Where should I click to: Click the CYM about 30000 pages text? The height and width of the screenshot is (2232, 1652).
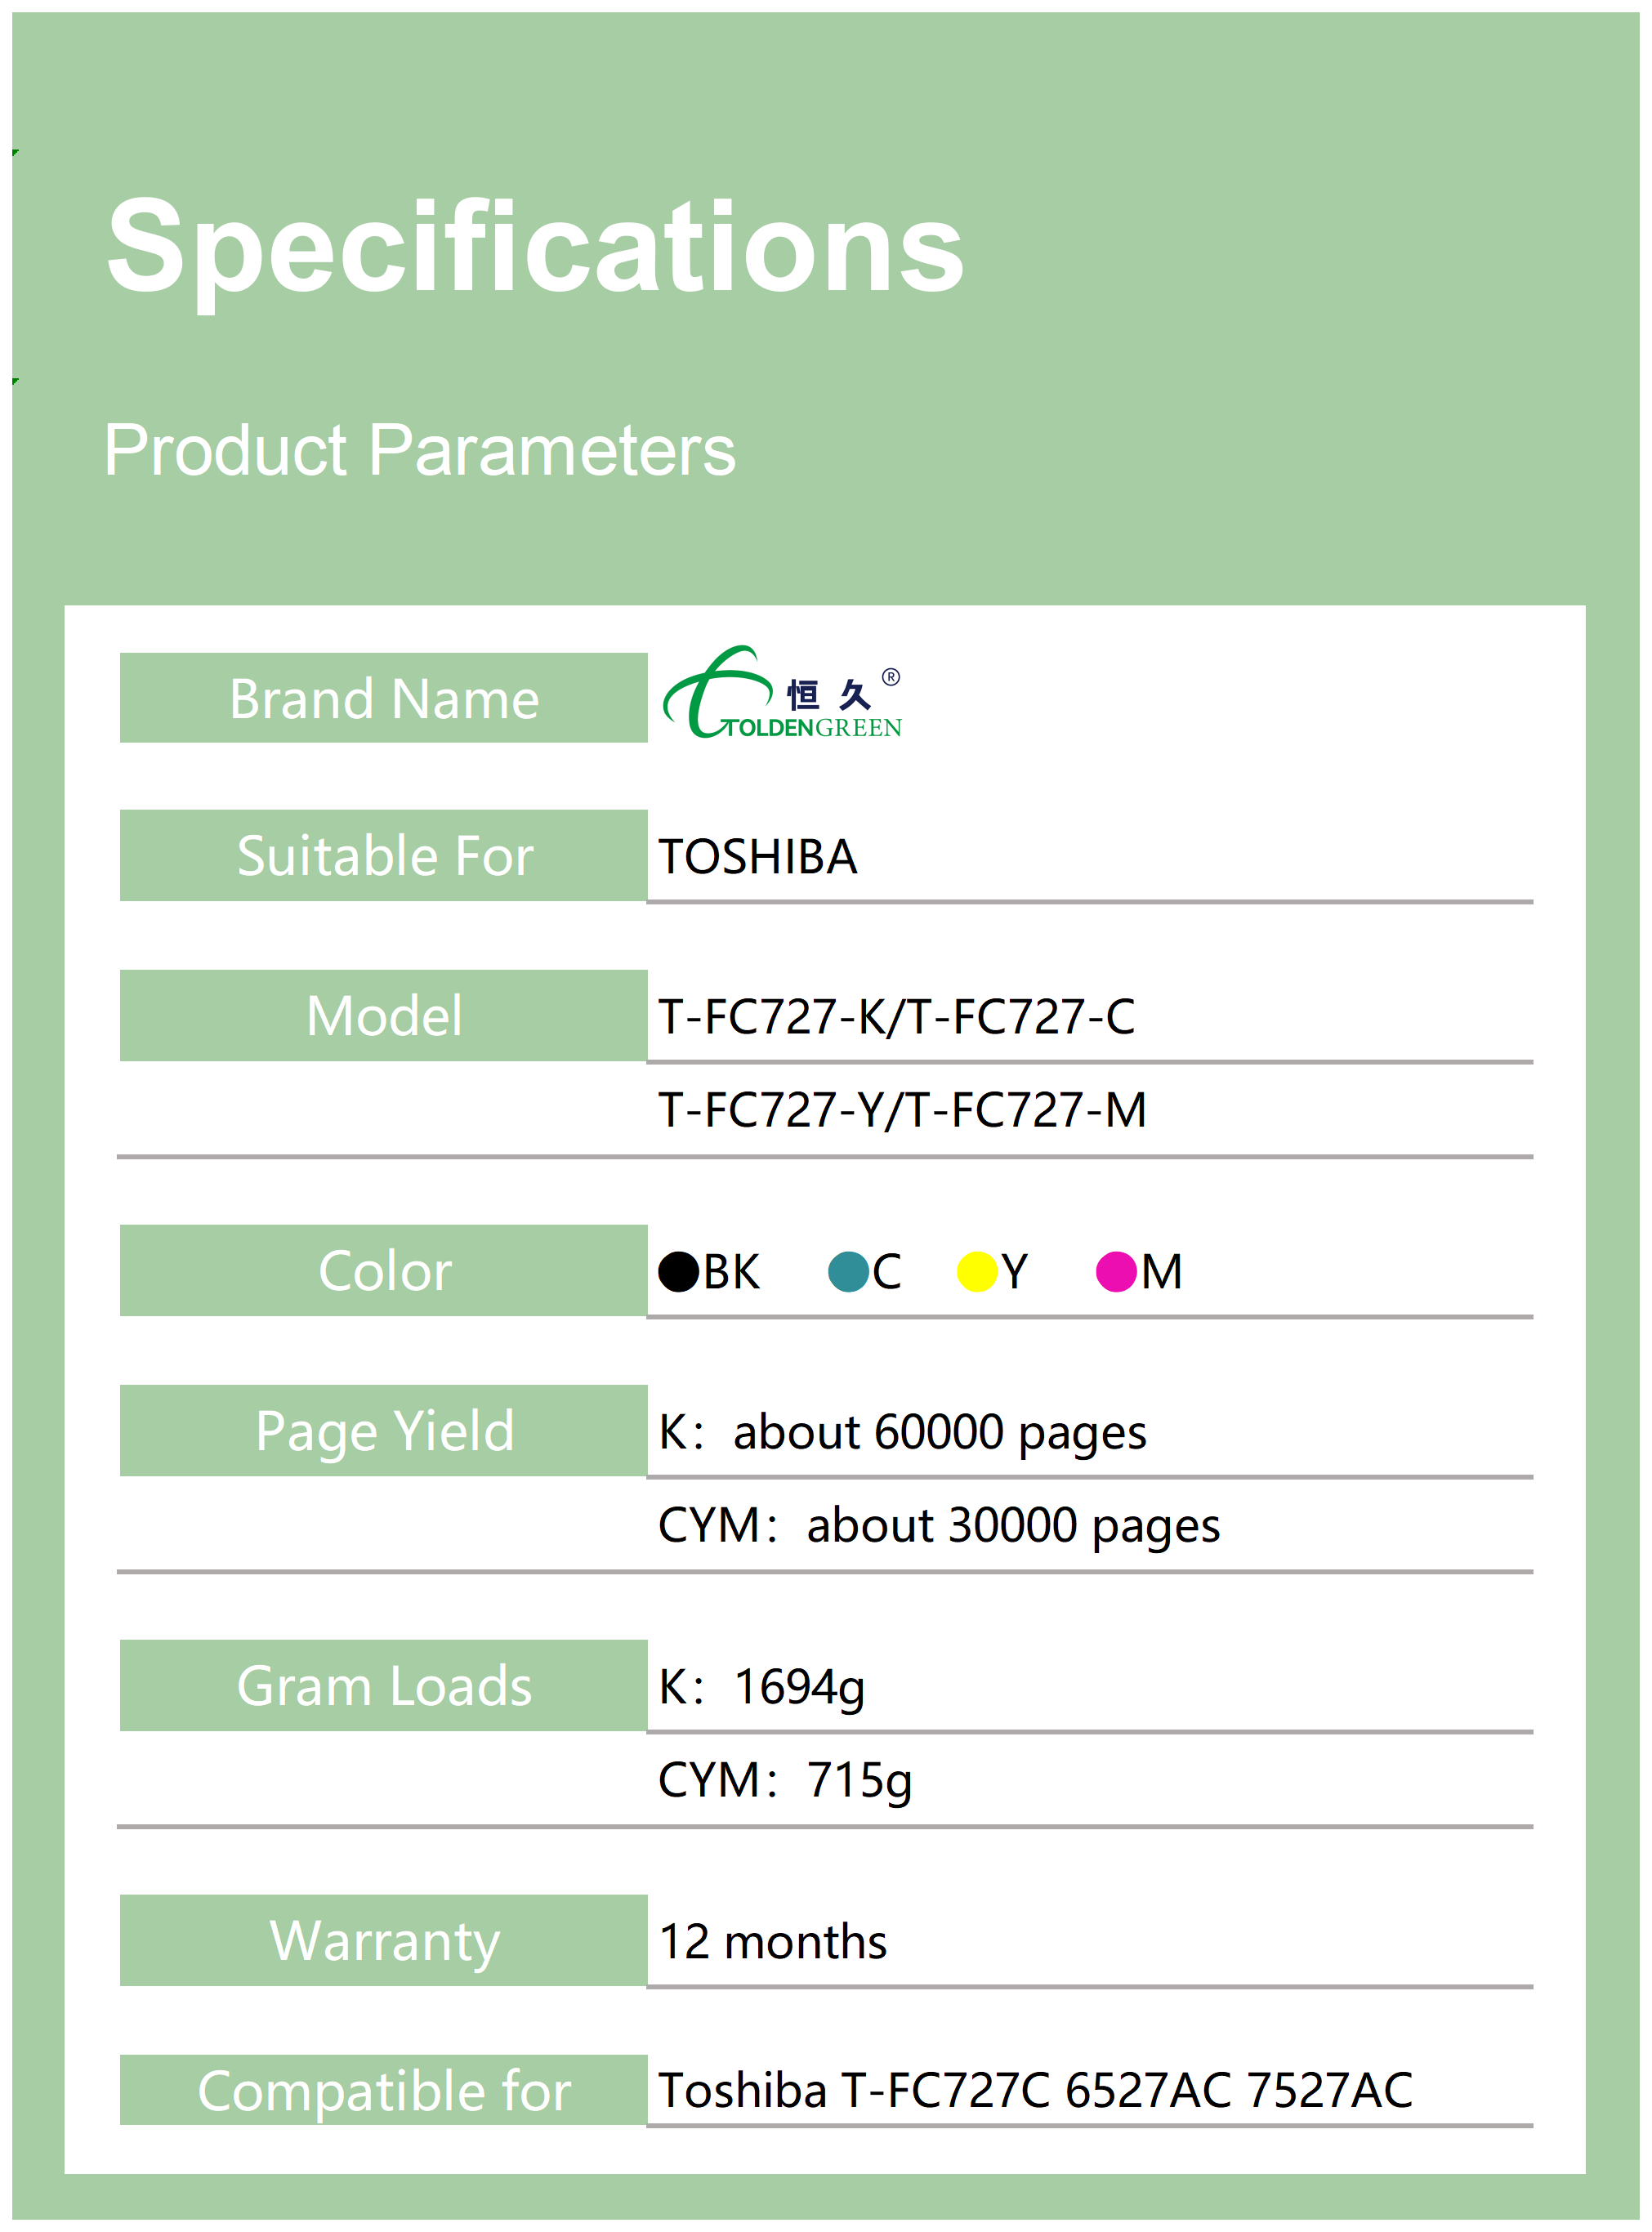939,1526
